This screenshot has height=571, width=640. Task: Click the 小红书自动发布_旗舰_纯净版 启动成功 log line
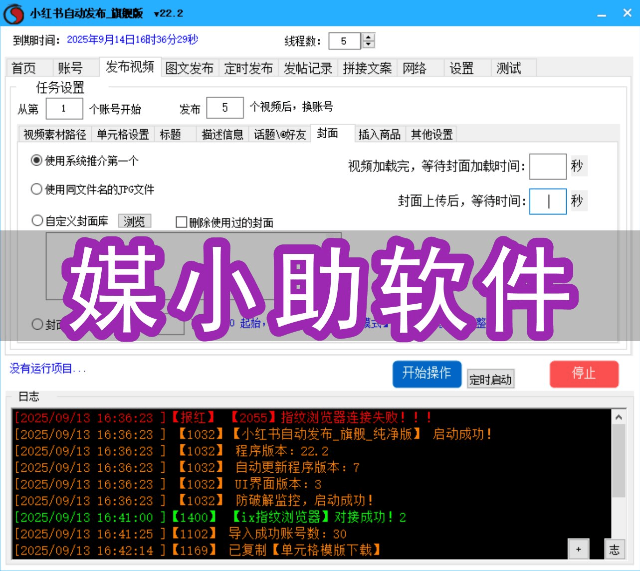coord(253,434)
